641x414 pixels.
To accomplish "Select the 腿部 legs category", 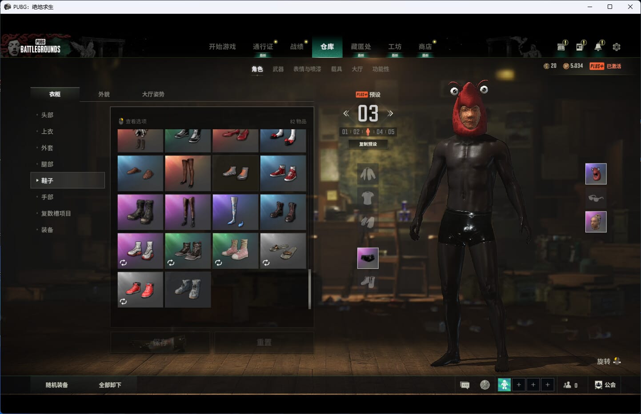I will click(68, 164).
